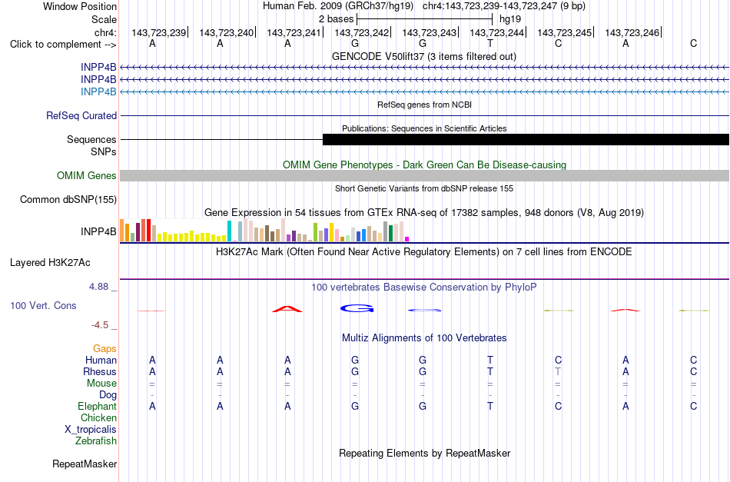Click the hg19 label beside scale bar
Screen dimensions: 730x482
click(509, 19)
